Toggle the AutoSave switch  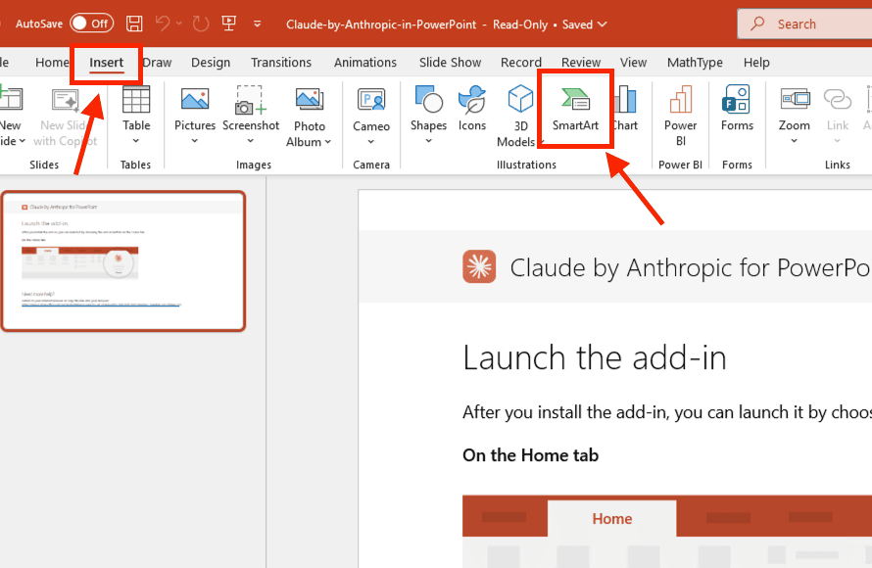pyautogui.click(x=92, y=24)
